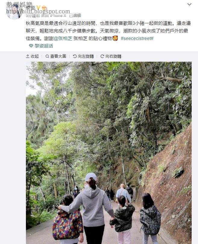Select the 向右旋轉 rotate right option
The height and width of the screenshot is (244, 198).
(113, 56)
